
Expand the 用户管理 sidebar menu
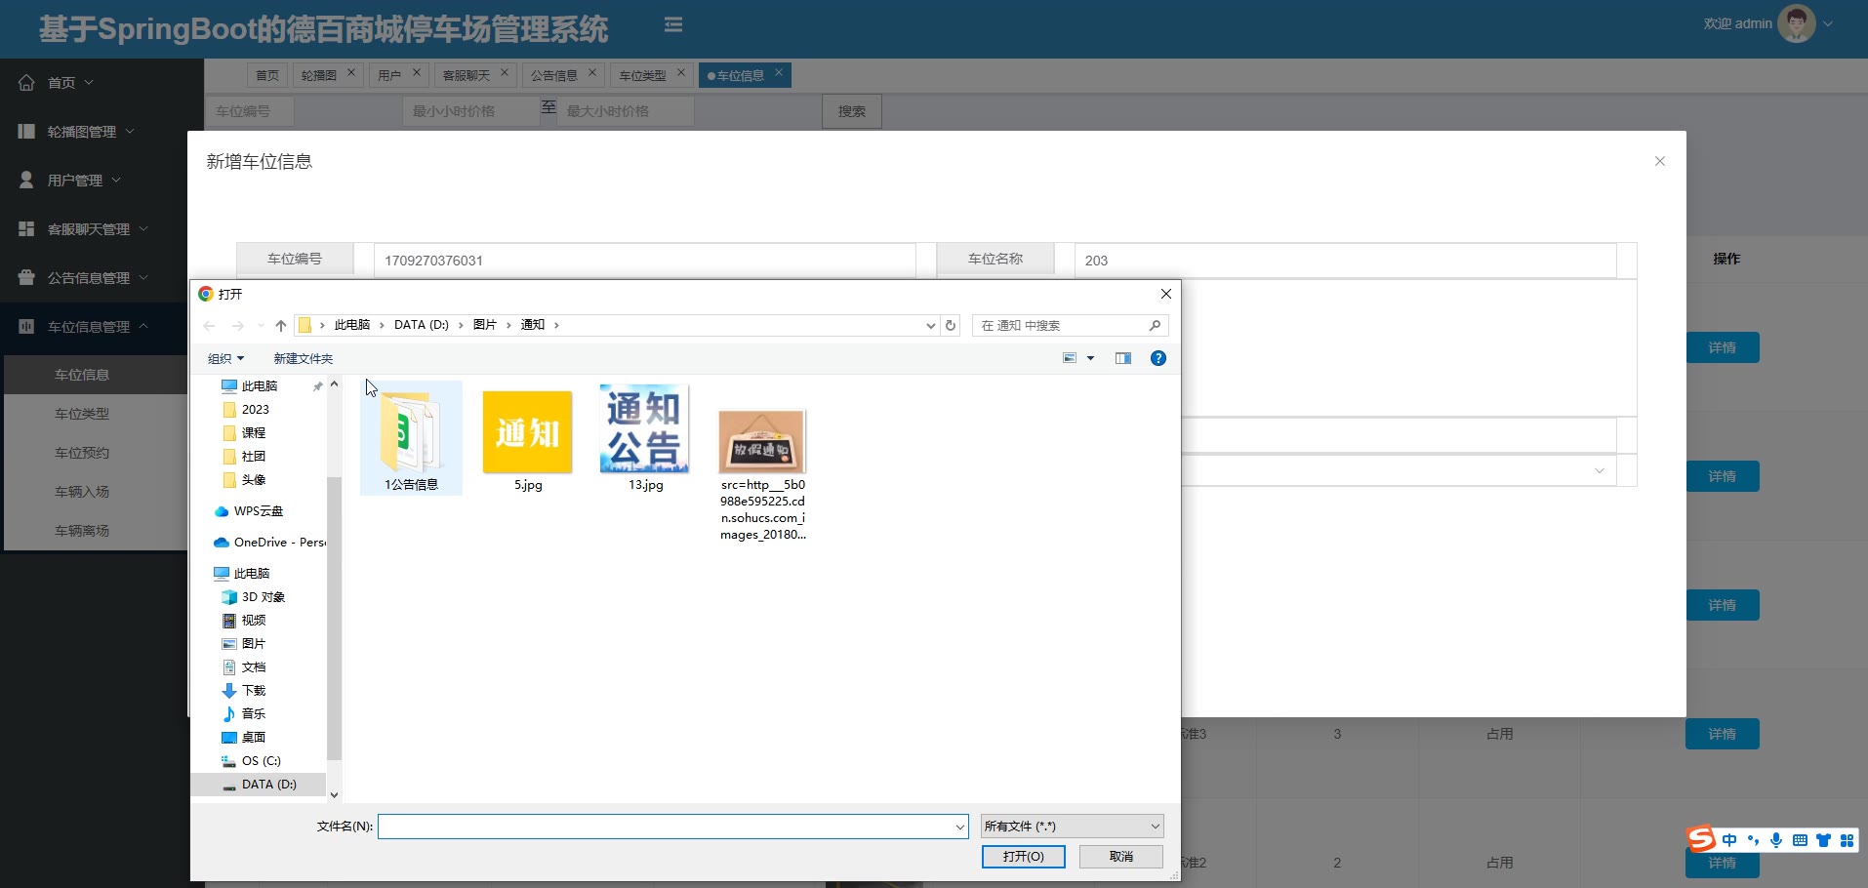tap(69, 181)
